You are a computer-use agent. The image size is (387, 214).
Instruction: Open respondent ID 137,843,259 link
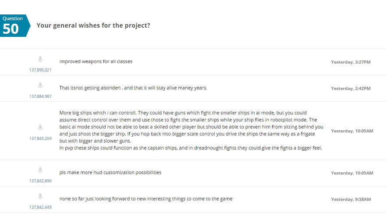tap(40, 138)
